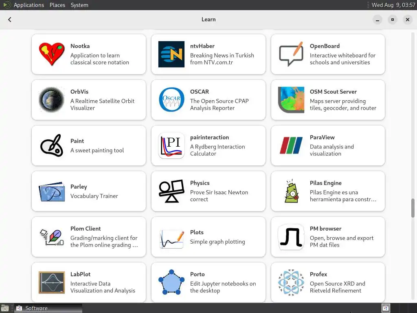Click the Porto pentagon icon
This screenshot has width=417, height=313.
click(171, 283)
